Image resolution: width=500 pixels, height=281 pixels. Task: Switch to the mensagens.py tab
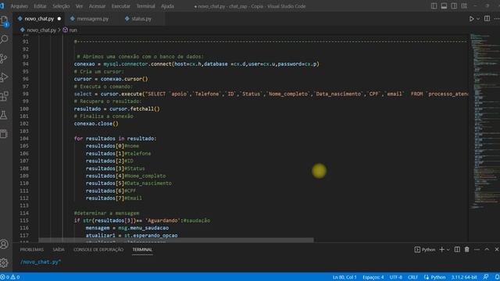92,19
